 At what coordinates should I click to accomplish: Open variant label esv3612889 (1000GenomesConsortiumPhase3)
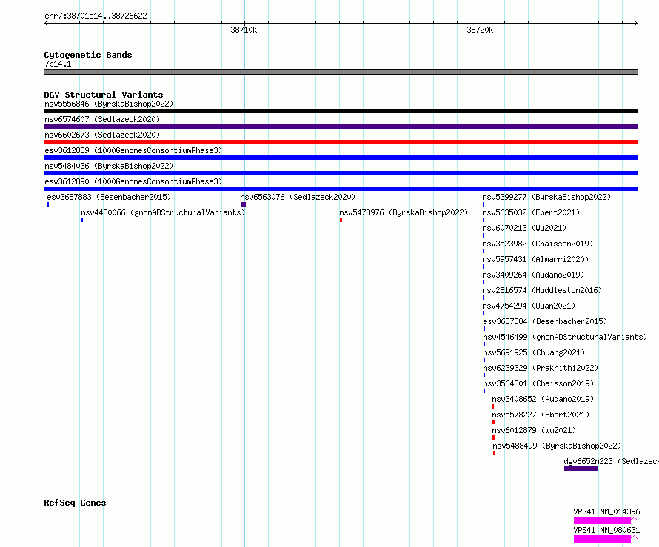[133, 150]
